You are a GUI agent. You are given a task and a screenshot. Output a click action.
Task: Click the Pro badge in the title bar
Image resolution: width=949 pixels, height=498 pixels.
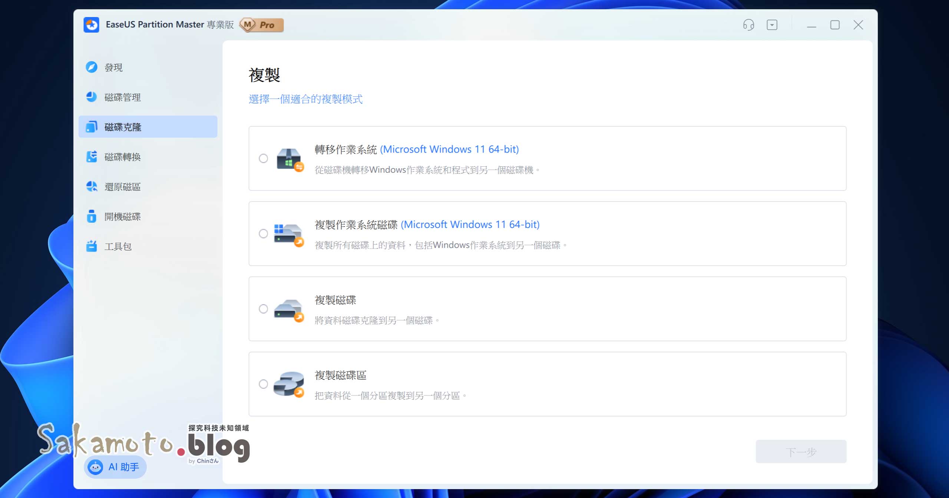[x=262, y=25]
